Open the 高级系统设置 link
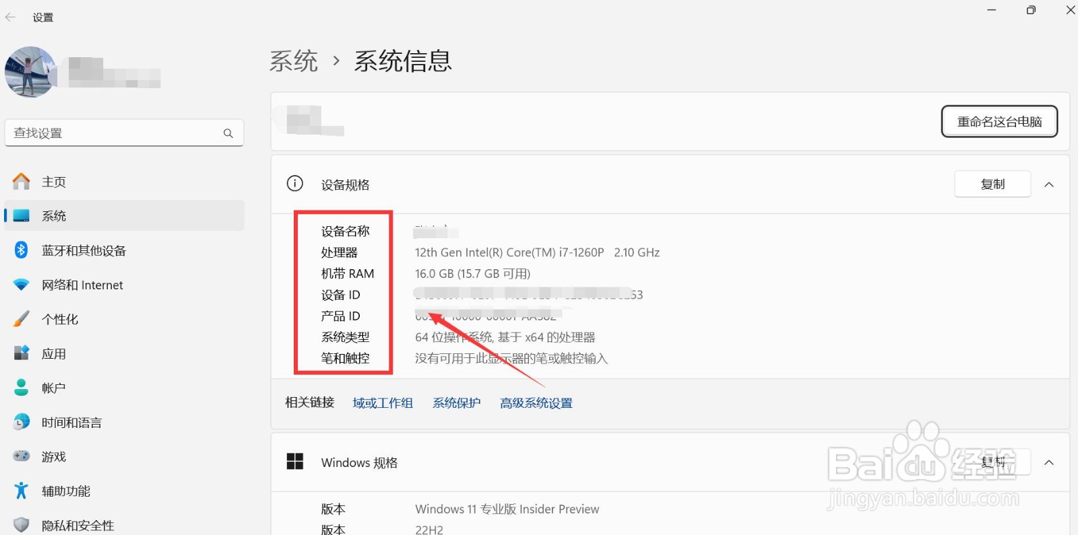The height and width of the screenshot is (535, 1078). (536, 403)
